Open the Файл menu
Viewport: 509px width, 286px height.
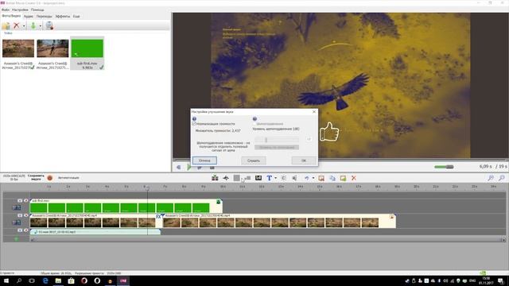coord(6,10)
